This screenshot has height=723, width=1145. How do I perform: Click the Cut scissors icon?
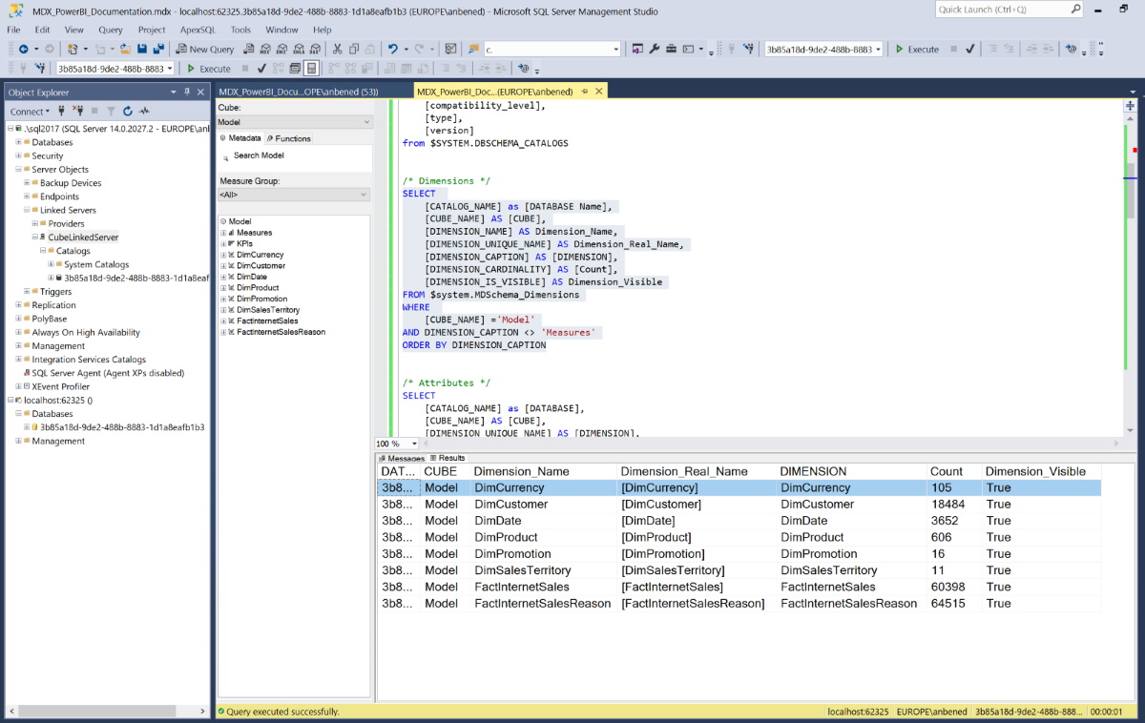pos(337,49)
